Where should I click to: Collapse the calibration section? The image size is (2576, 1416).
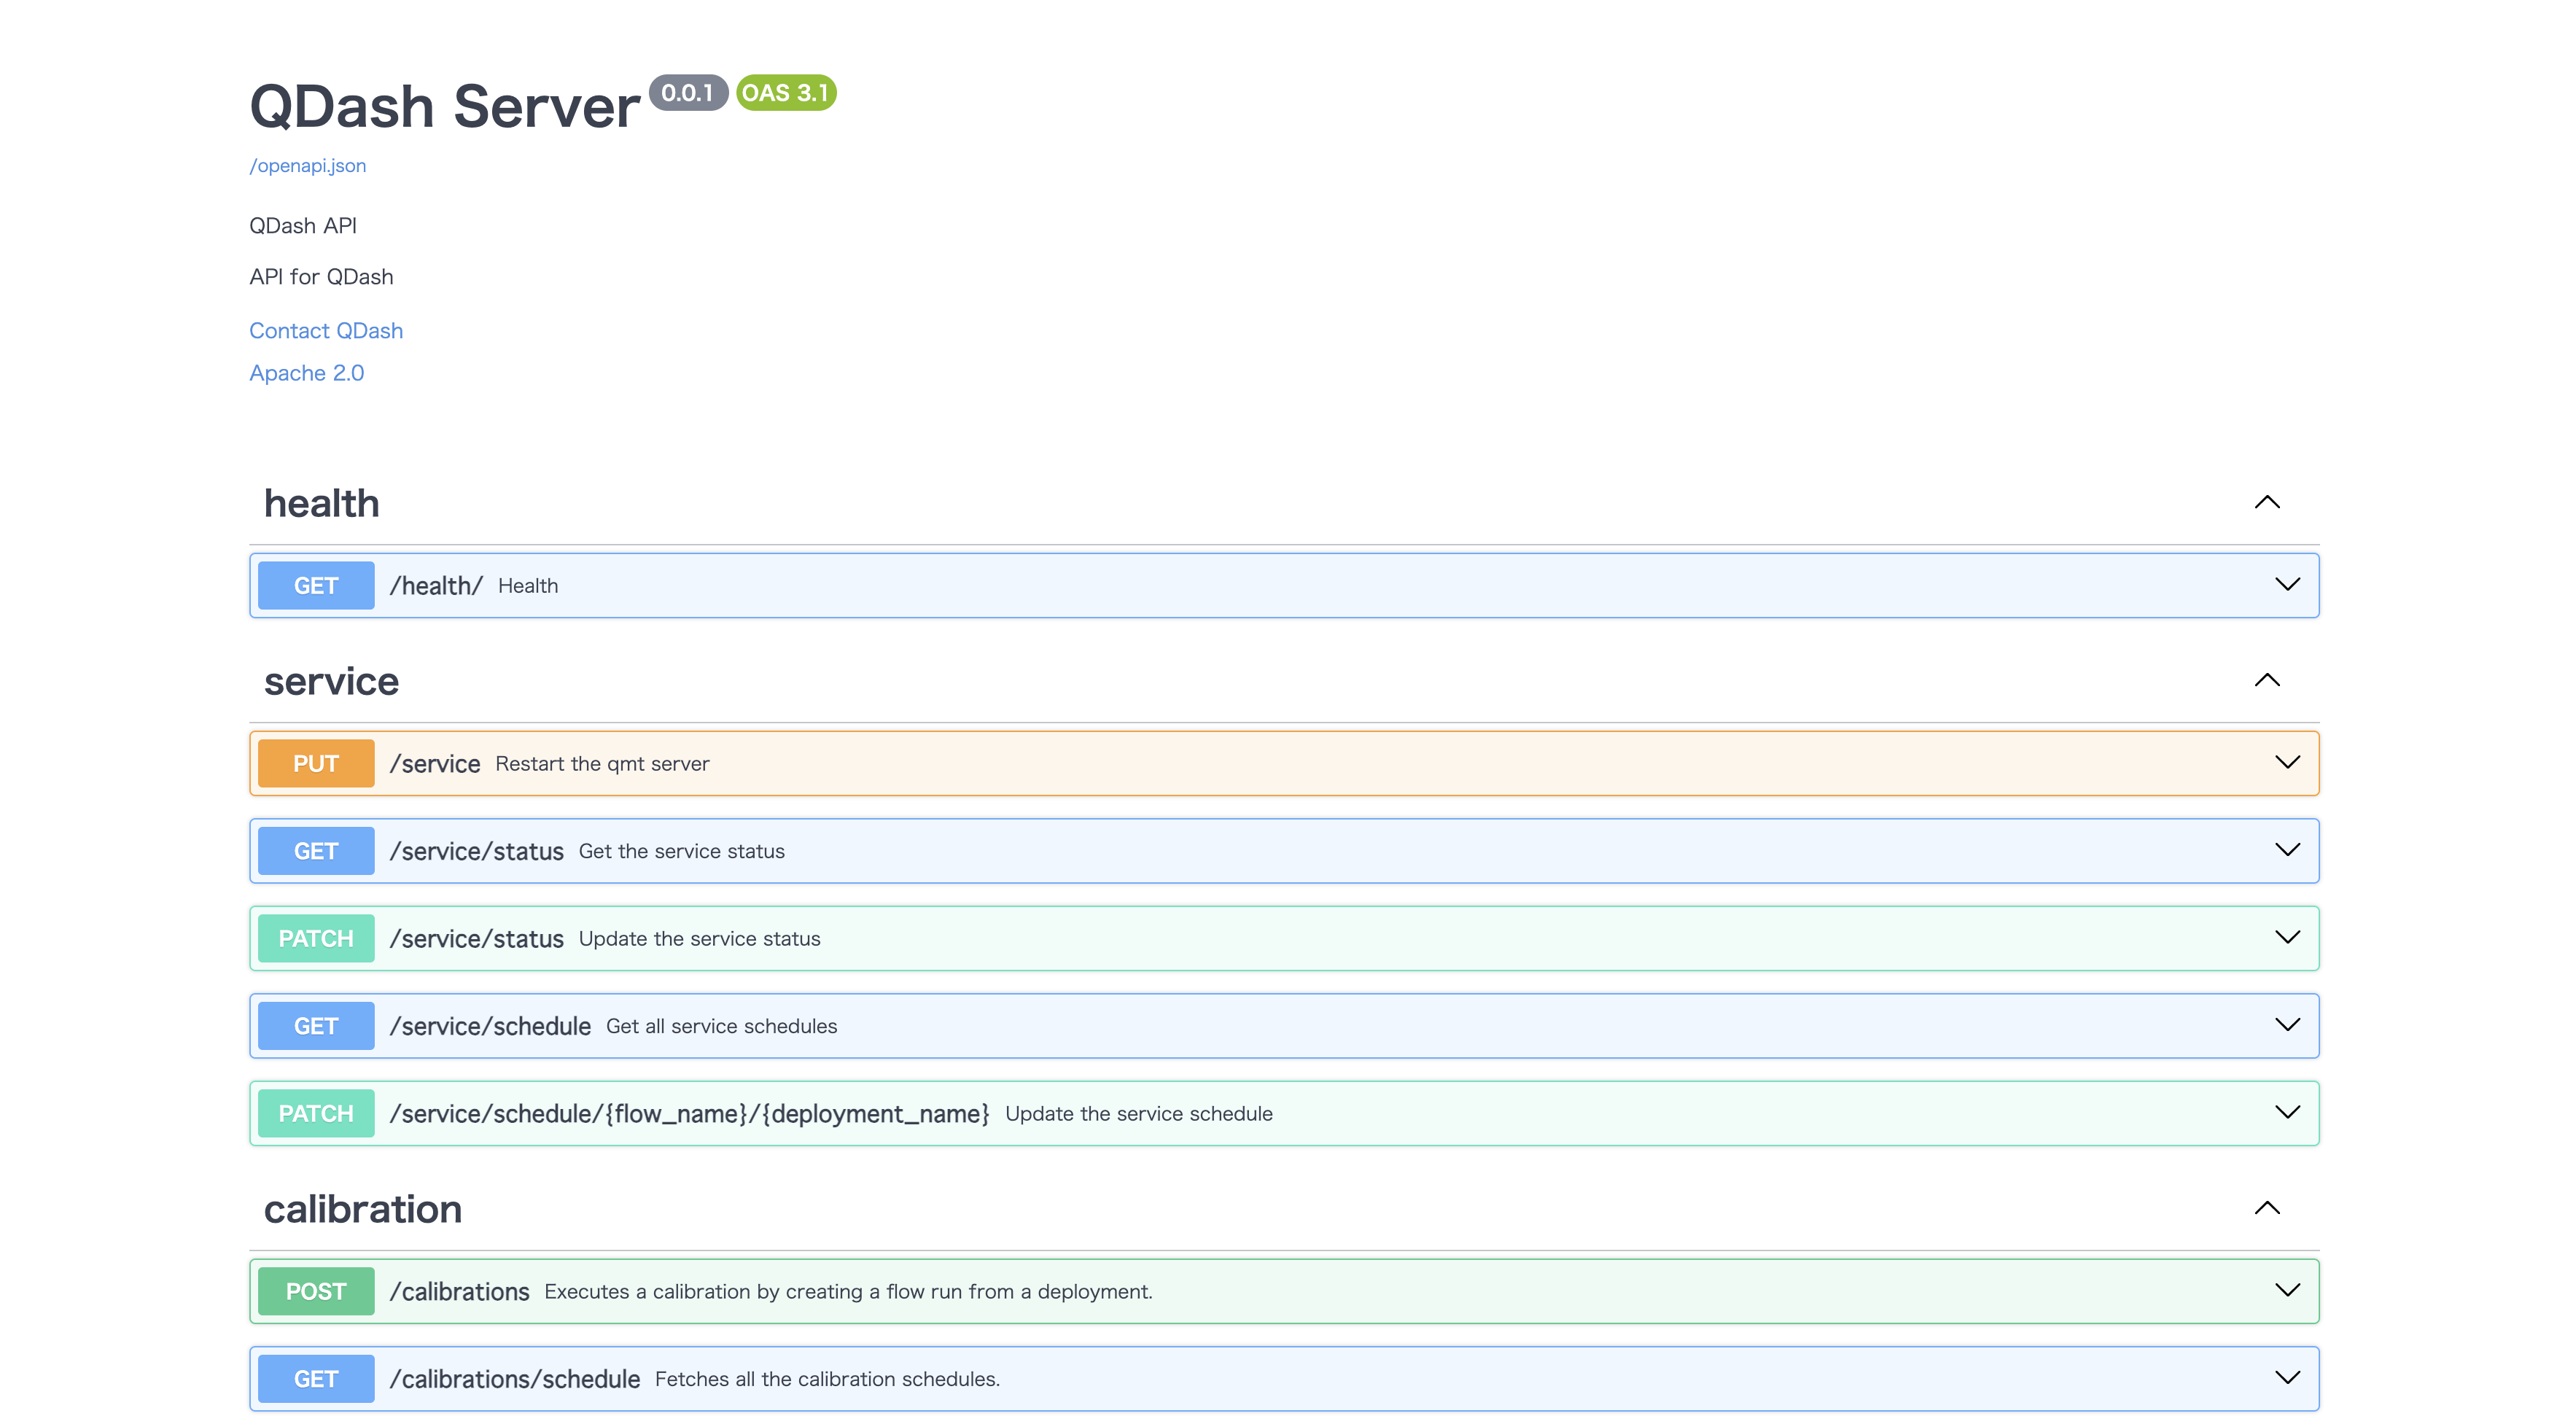tap(2268, 1208)
